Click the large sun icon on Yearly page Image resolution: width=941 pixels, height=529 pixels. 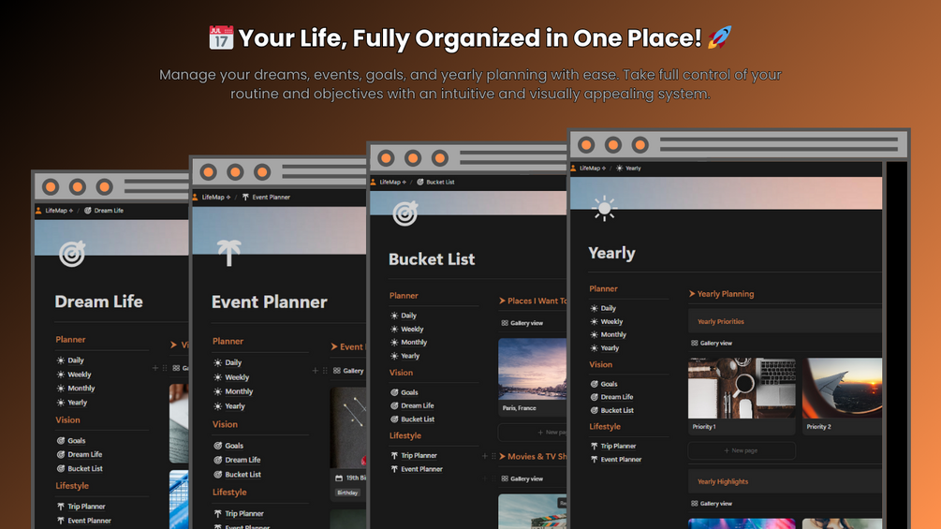coord(604,209)
